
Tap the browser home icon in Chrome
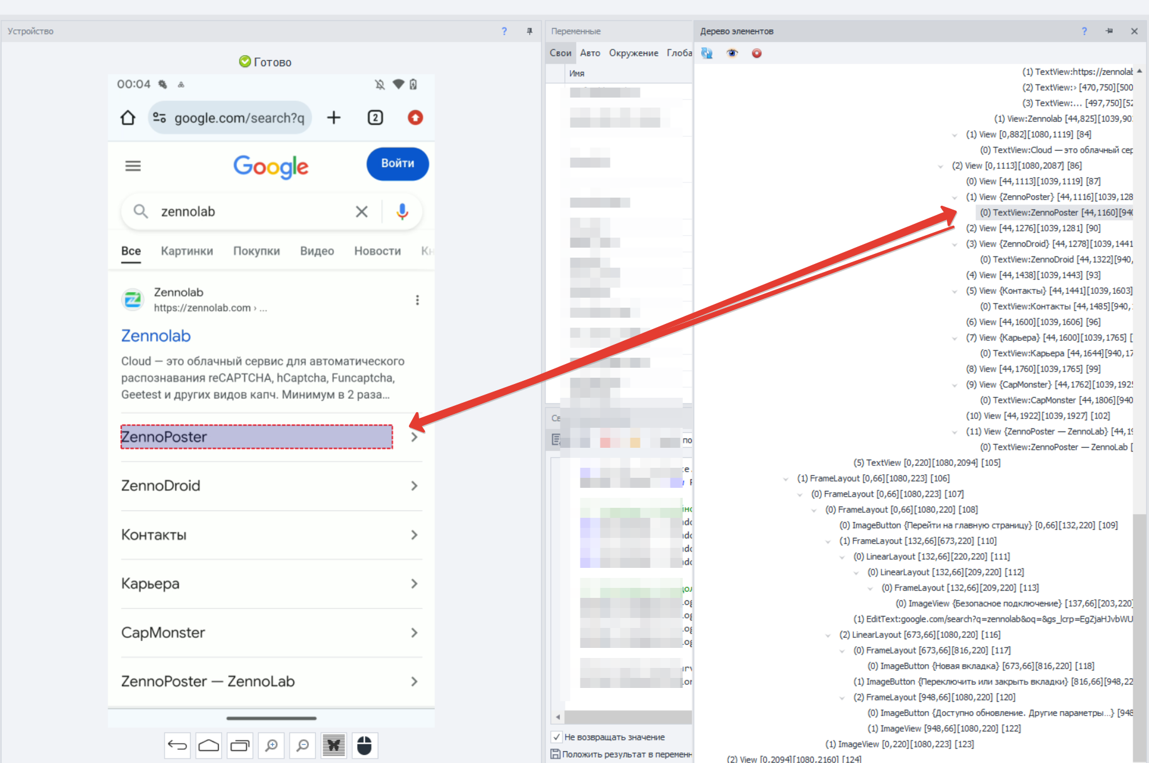point(128,118)
